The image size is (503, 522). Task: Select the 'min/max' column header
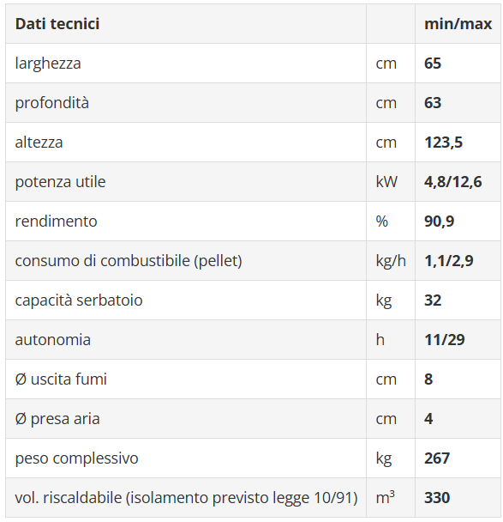coord(458,24)
